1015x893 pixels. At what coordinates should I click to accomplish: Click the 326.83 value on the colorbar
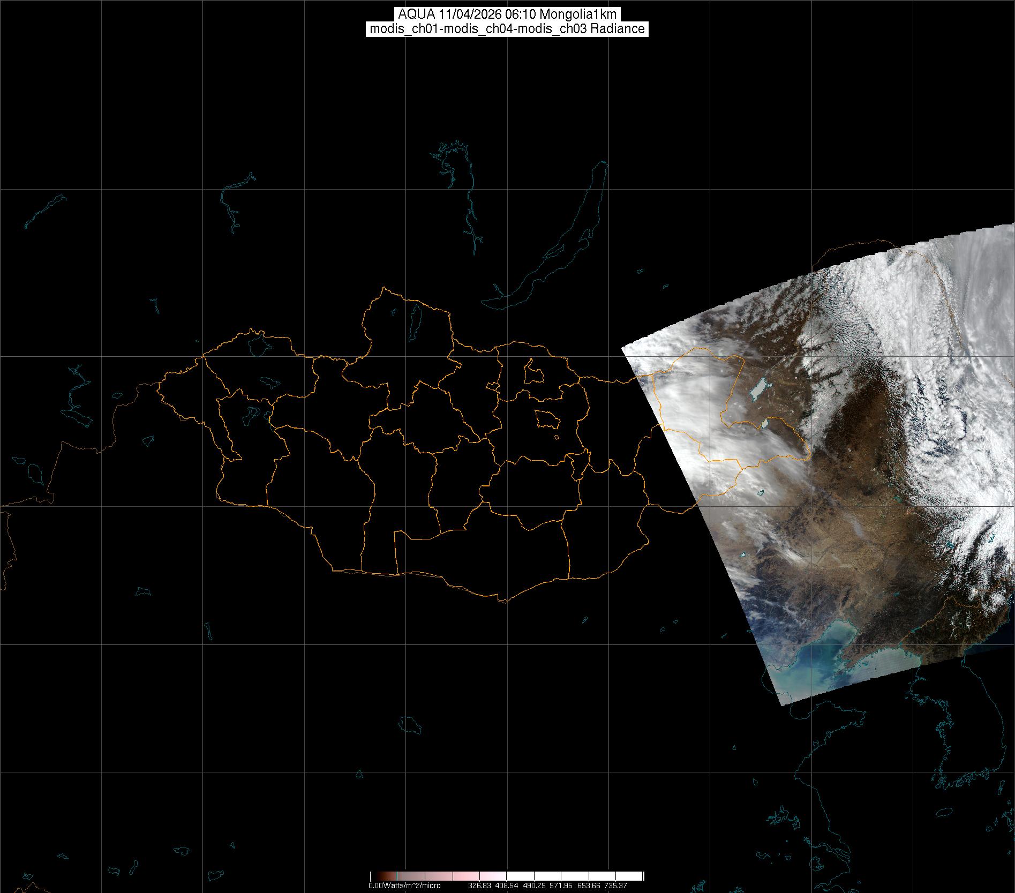pos(479,886)
